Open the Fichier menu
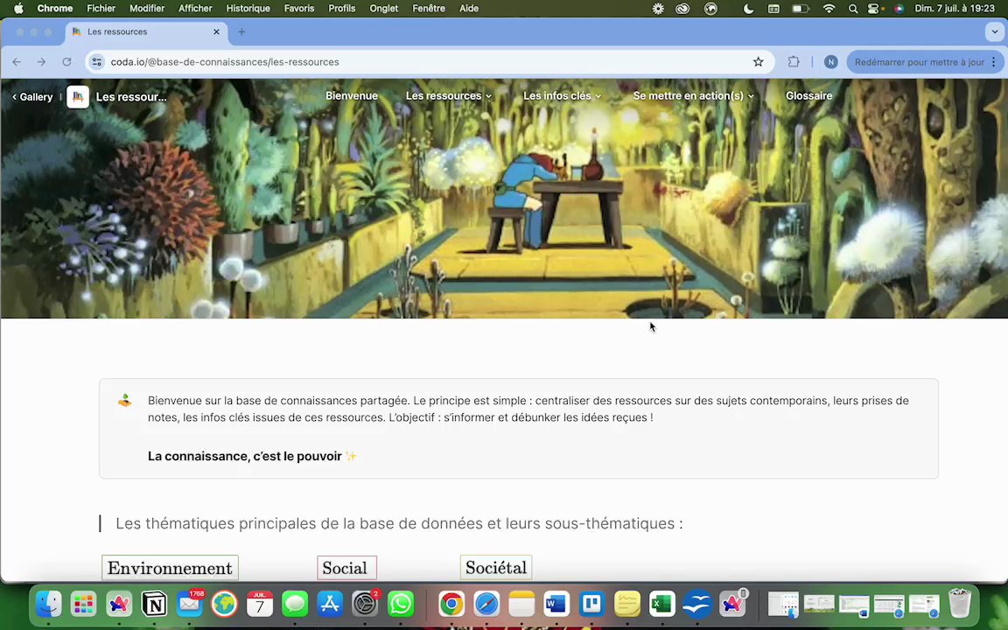The width and height of the screenshot is (1008, 630). pyautogui.click(x=101, y=9)
